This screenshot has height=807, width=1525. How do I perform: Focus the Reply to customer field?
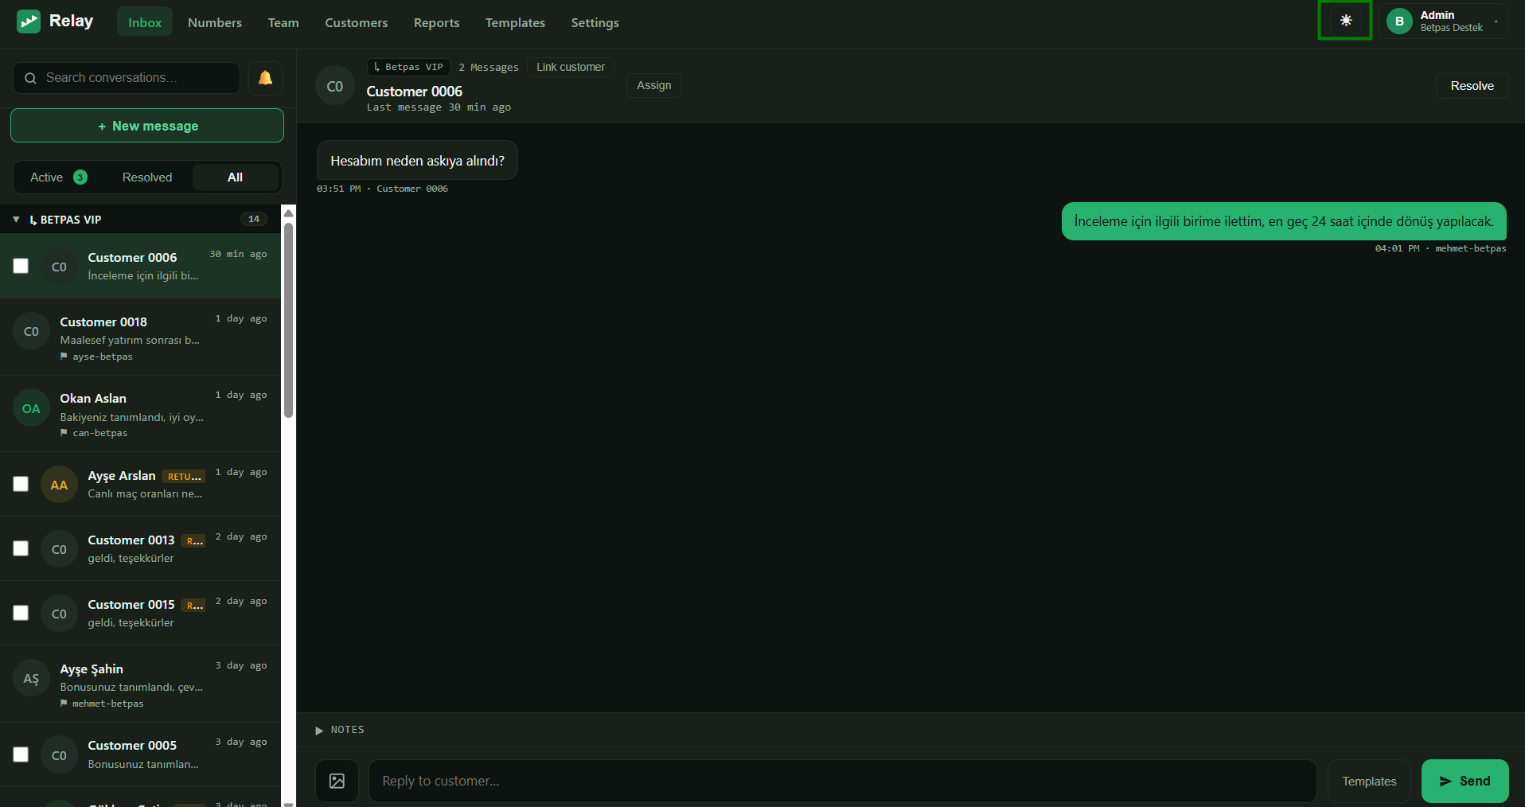(842, 782)
